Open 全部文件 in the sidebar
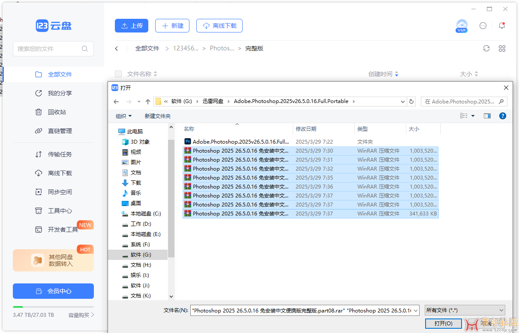Screen dimensions: 519x333 click(54, 74)
